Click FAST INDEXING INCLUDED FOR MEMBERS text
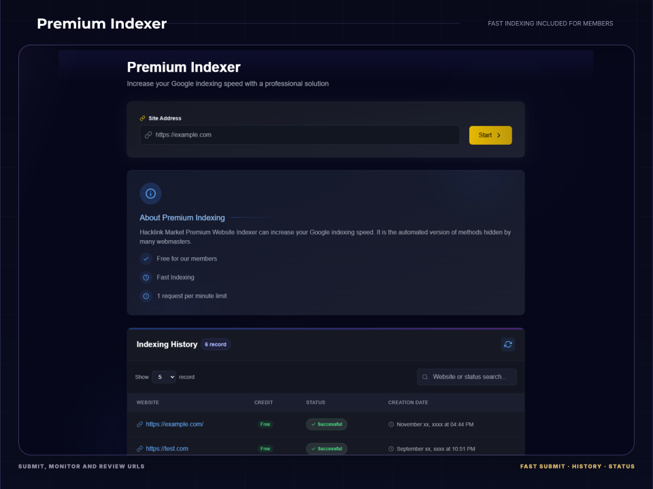Viewport: 653px width, 489px height. click(550, 23)
